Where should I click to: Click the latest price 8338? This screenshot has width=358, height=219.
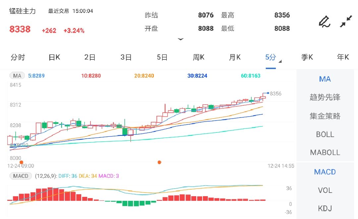click(x=20, y=29)
